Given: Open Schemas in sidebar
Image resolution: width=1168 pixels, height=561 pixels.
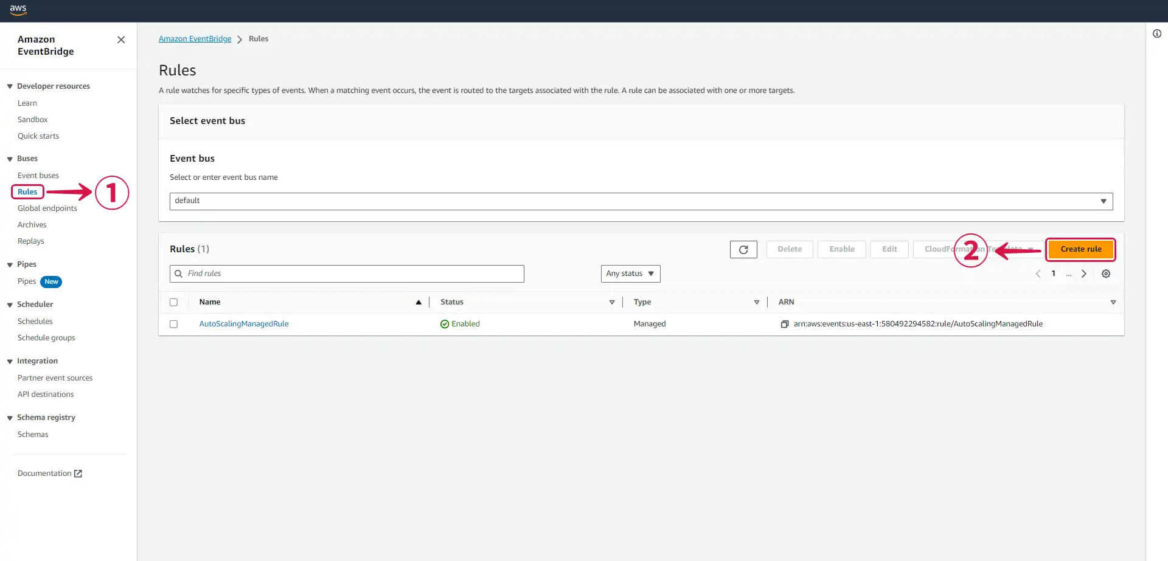Looking at the screenshot, I should click(33, 435).
